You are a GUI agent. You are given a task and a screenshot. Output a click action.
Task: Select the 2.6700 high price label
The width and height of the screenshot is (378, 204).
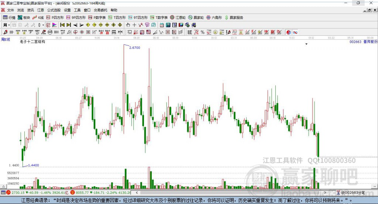coord(134,48)
